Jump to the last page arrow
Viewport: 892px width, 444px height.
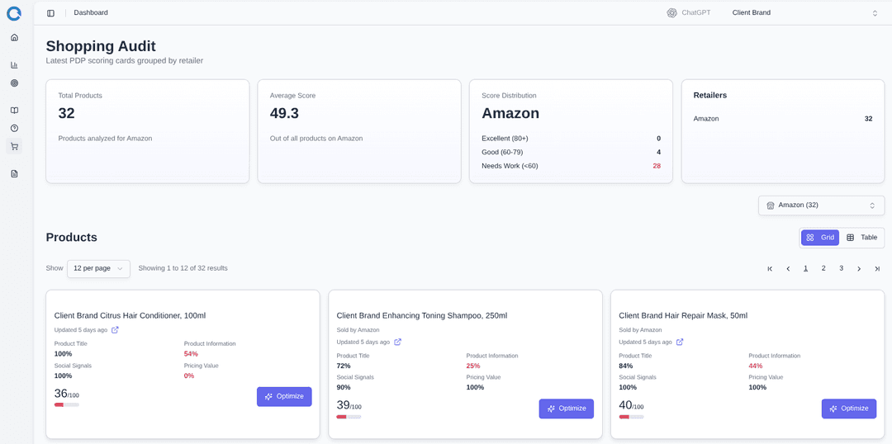click(x=877, y=268)
